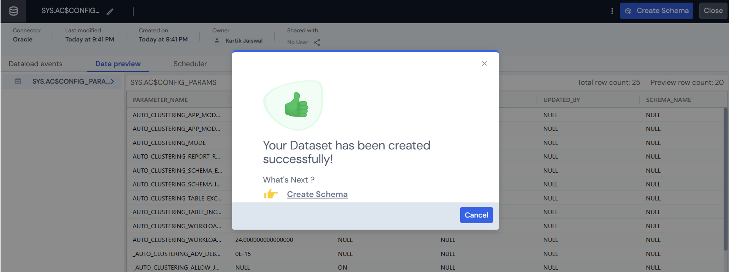The height and width of the screenshot is (272, 729).
Task: Open the Scheduler tab
Action: point(190,64)
